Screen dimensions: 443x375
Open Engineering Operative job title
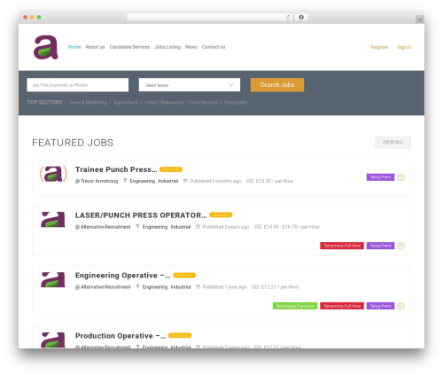tap(123, 276)
